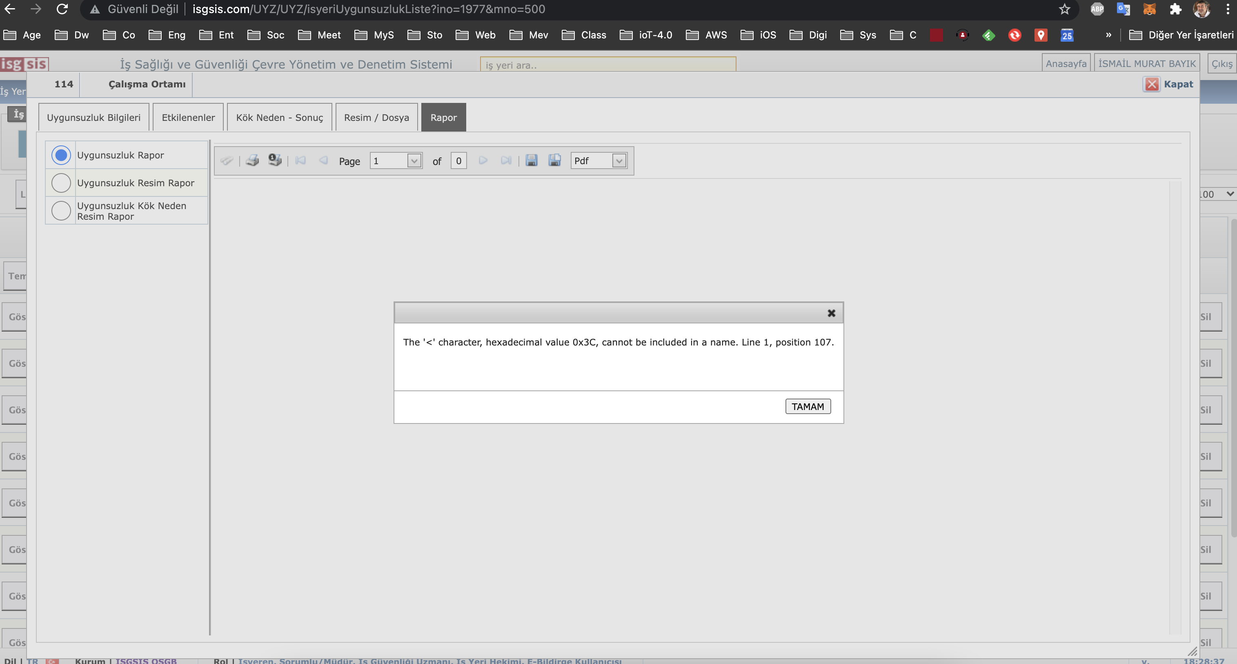The image size is (1237, 664).
Task: Switch to Kök Neden - Sonuç tab
Action: coord(280,118)
